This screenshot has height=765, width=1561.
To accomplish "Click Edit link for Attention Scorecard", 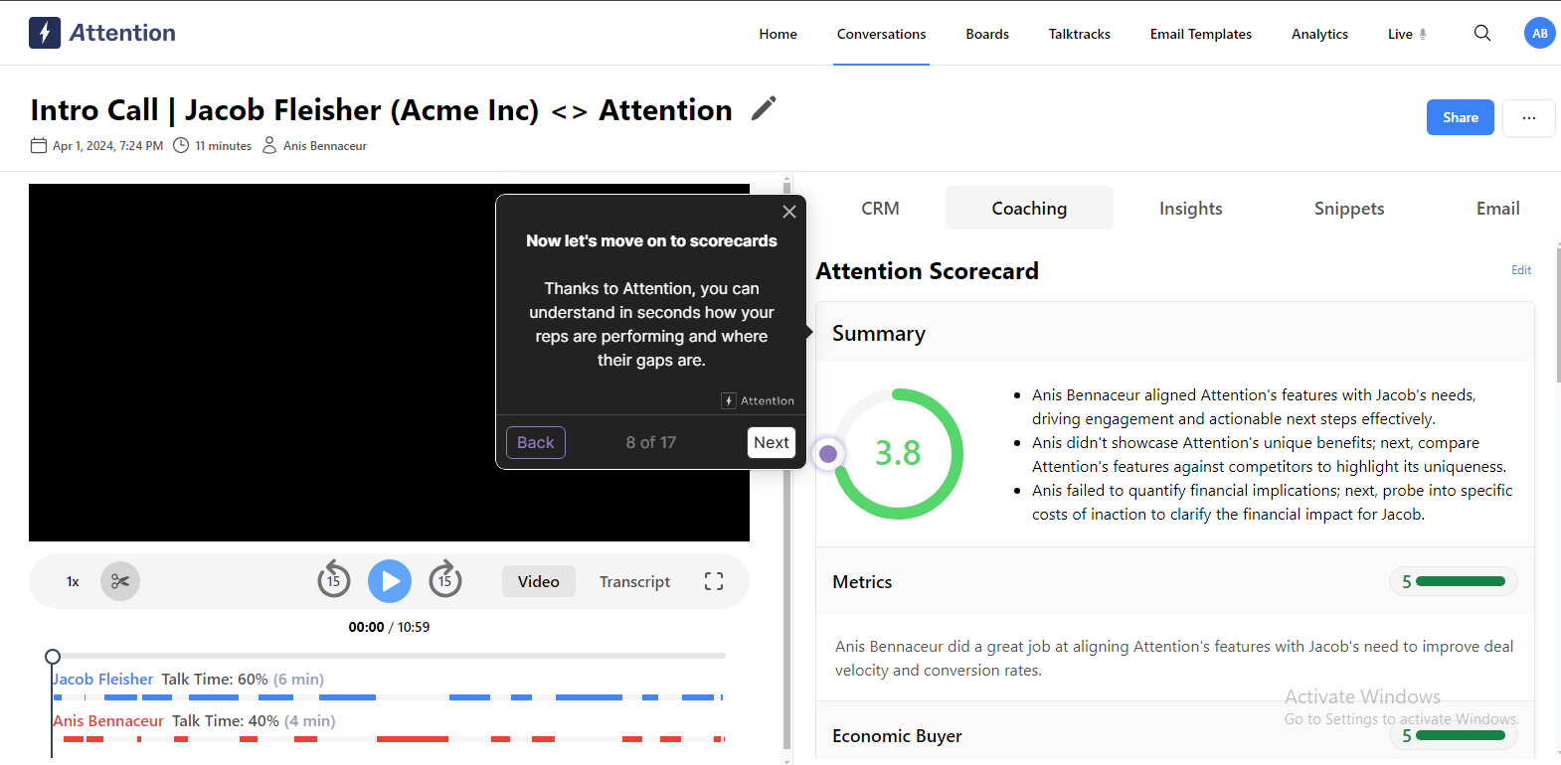I will click(1521, 270).
